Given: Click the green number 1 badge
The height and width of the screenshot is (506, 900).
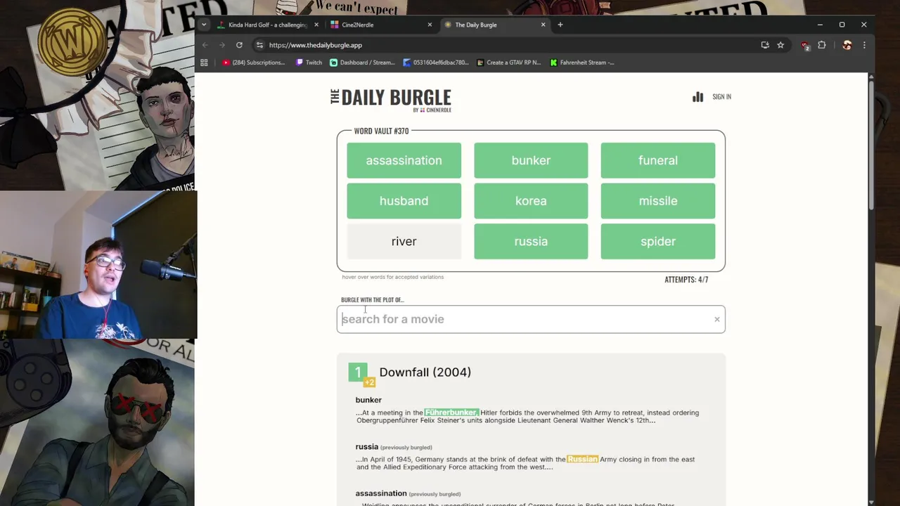Looking at the screenshot, I should tap(357, 372).
